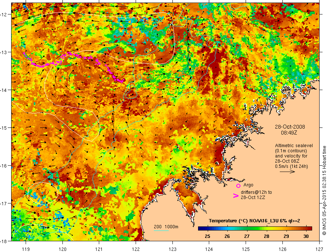The image size is (327, 252).
Task: Click the 29 value on temperature scale
Action: pos(286,236)
